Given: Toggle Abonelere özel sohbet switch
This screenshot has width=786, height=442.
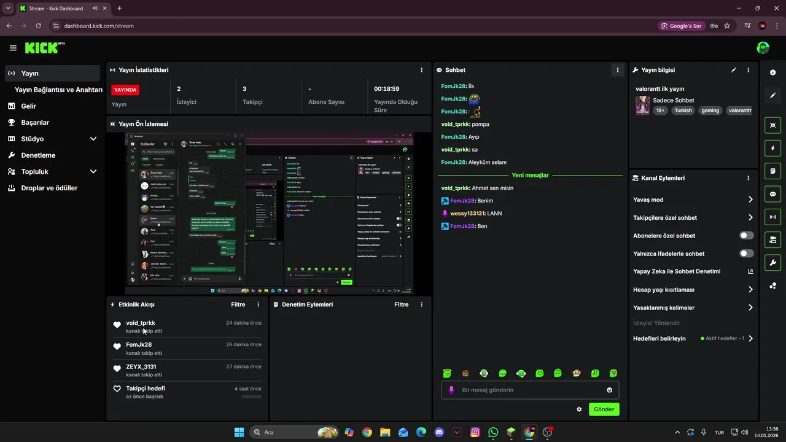Looking at the screenshot, I should pyautogui.click(x=747, y=236).
